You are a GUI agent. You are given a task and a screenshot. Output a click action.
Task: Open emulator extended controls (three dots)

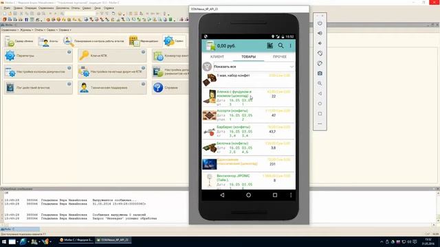pyautogui.click(x=320, y=123)
